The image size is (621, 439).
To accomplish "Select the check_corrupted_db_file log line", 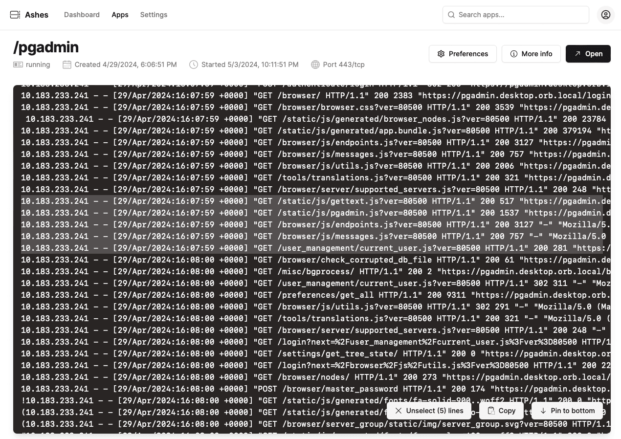I will click(312, 260).
